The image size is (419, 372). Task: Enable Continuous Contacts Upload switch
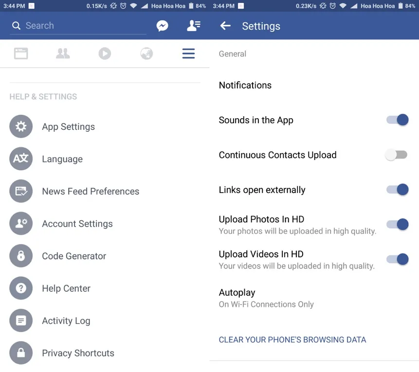(396, 155)
